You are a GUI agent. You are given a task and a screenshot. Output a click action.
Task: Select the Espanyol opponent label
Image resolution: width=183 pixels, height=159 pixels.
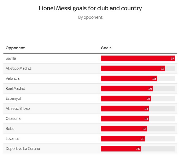(13, 98)
